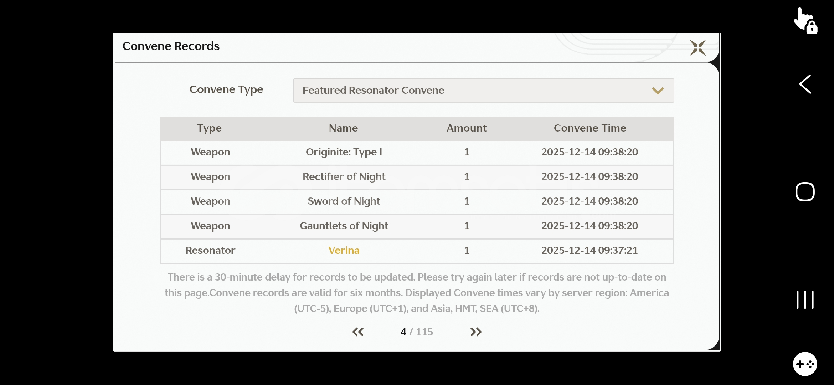
Task: Tap the touch lock icon
Action: 805,21
